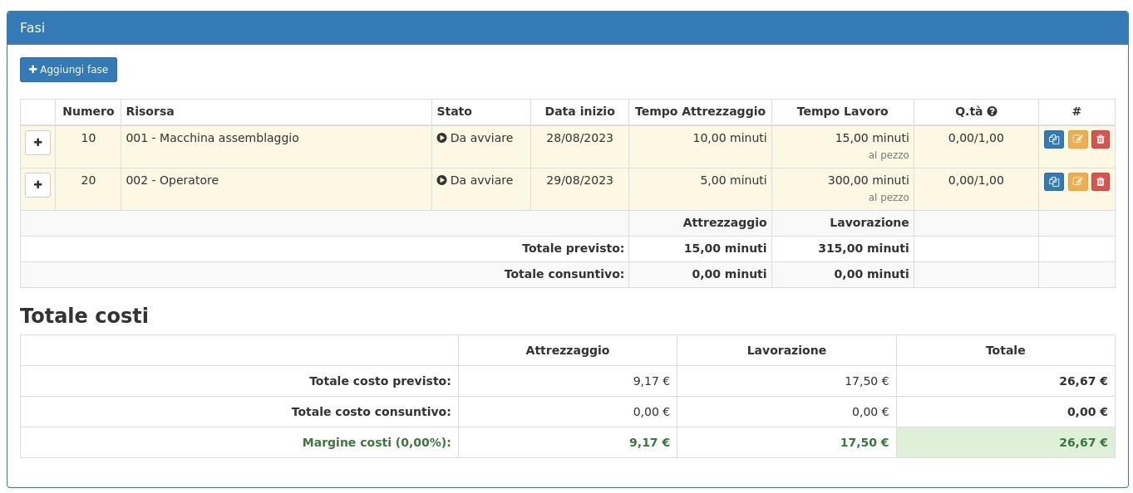Click the Da avviare status icon for phase 10
Viewport: 1133px width, 493px height.
click(441, 139)
